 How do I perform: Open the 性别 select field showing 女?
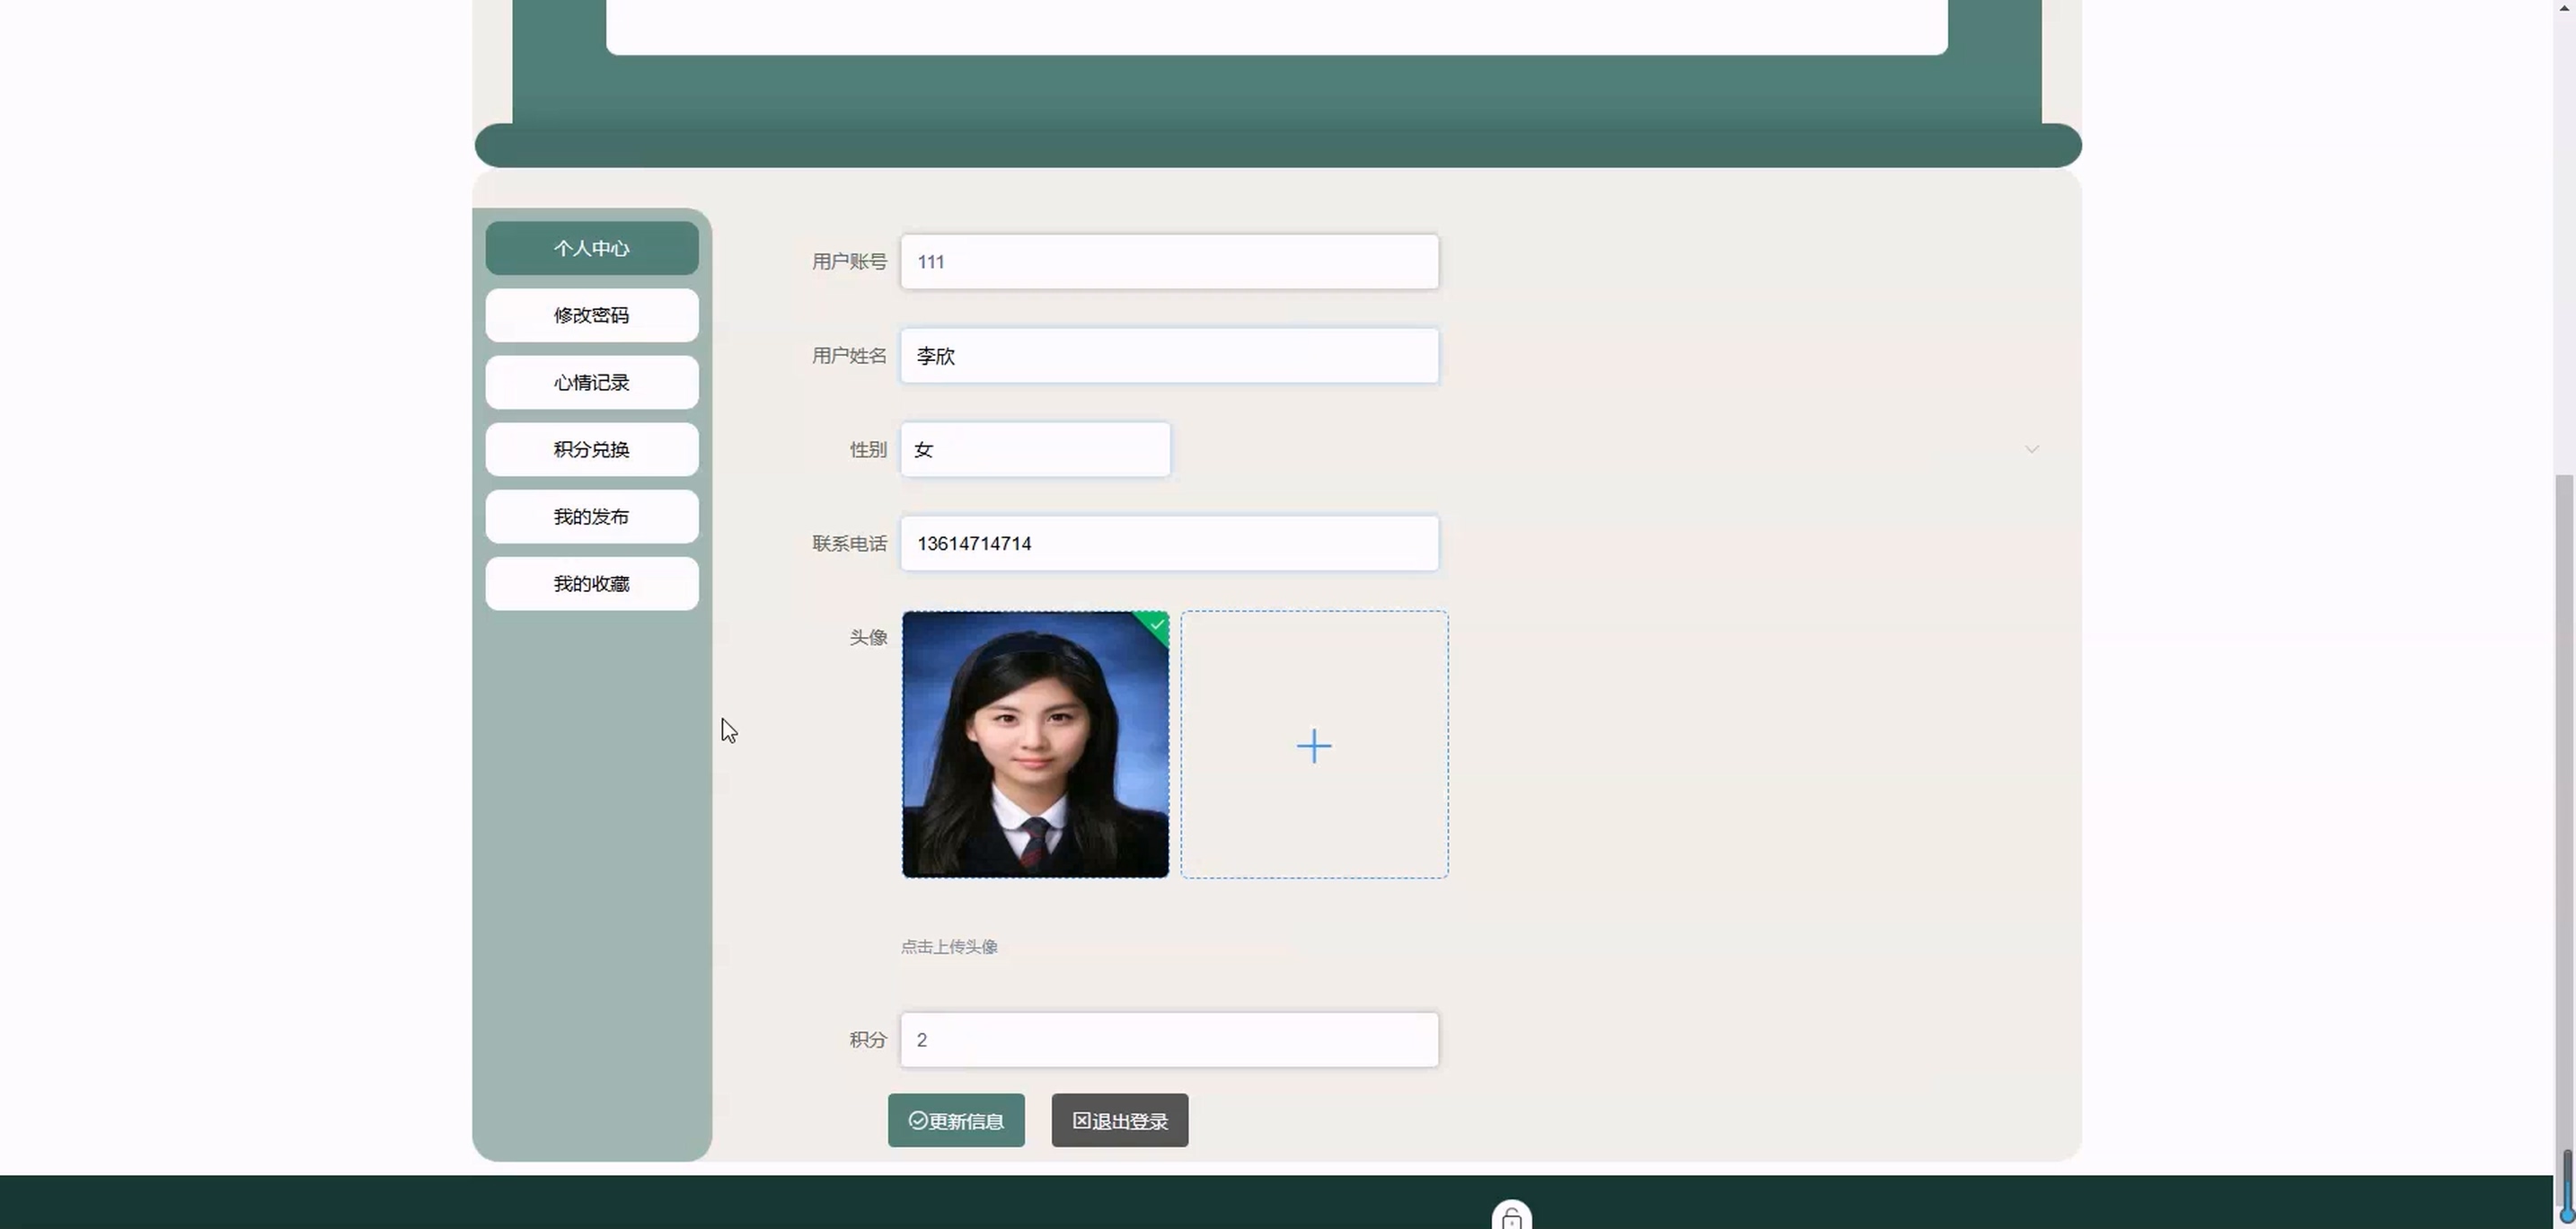(1034, 449)
